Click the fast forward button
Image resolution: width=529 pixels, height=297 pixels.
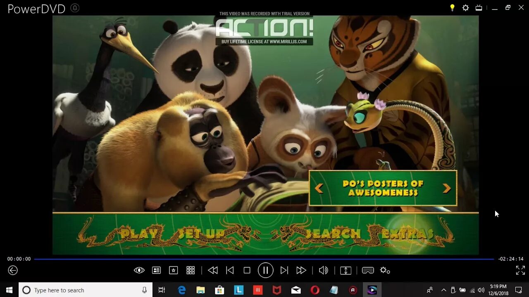[x=301, y=270]
